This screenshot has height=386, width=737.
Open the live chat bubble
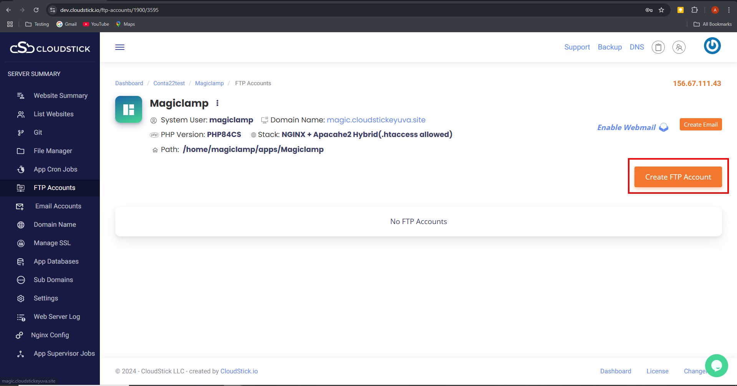click(x=716, y=366)
